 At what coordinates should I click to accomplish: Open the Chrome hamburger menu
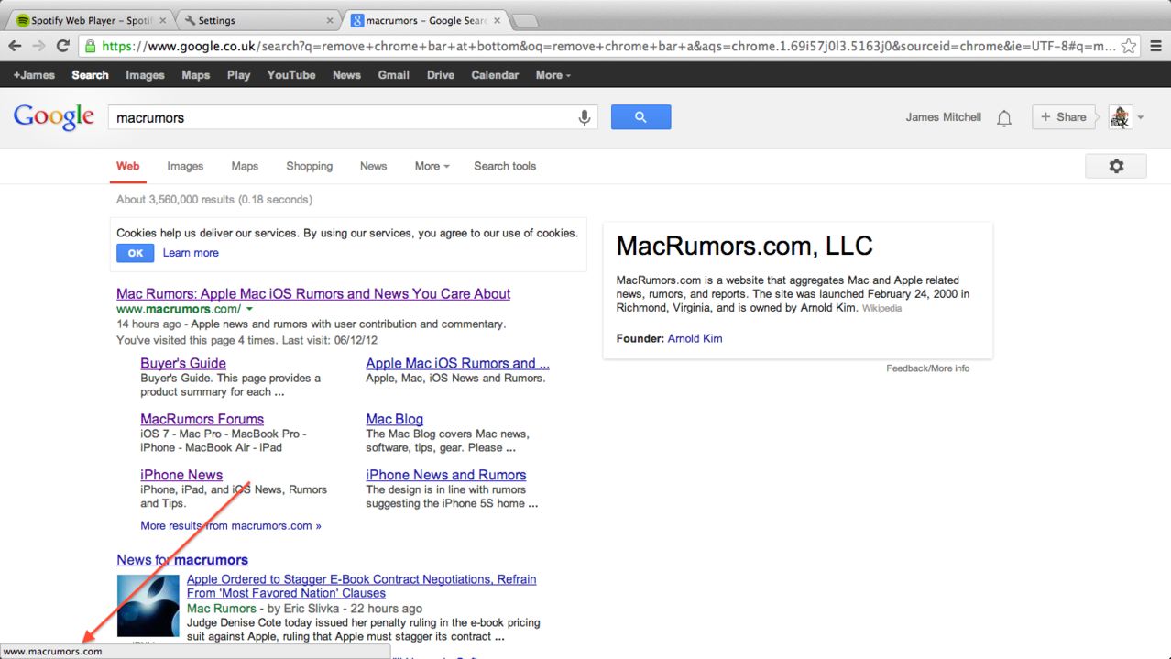click(x=1155, y=46)
